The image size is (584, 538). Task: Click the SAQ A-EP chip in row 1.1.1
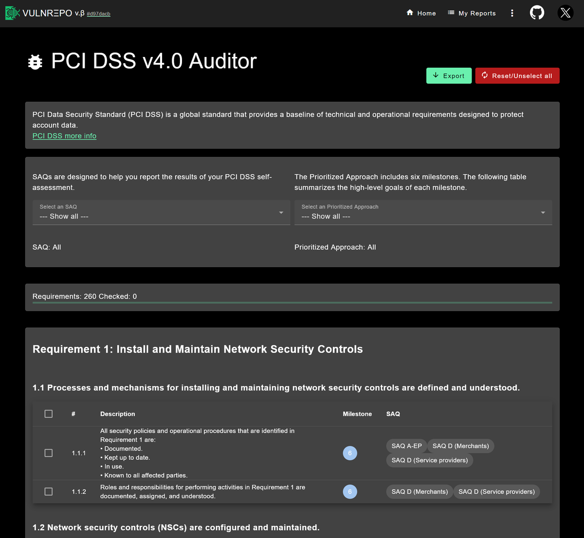pyautogui.click(x=407, y=446)
